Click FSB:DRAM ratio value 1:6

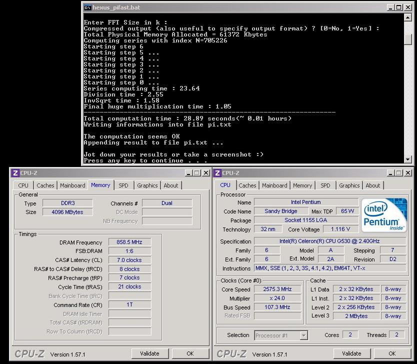pyautogui.click(x=130, y=251)
